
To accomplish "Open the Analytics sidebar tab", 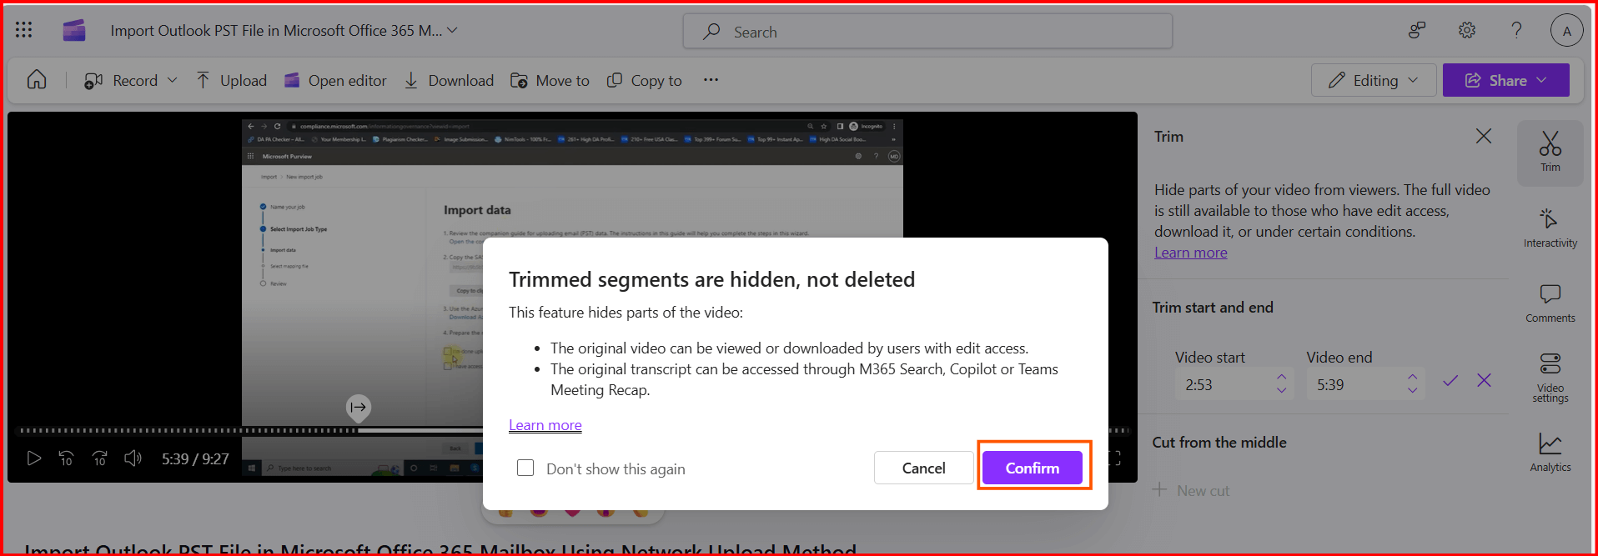I will [1550, 453].
